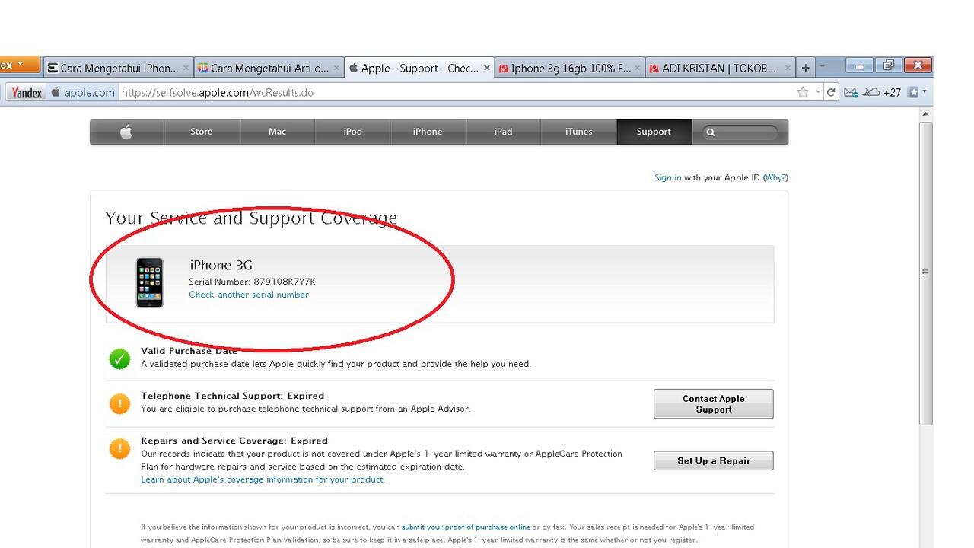974x548 pixels.
Task: Click the Sign in link
Action: 668,177
